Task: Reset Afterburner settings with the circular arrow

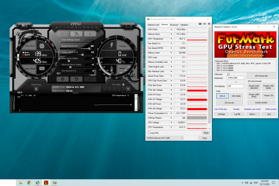Action: (x=76, y=79)
